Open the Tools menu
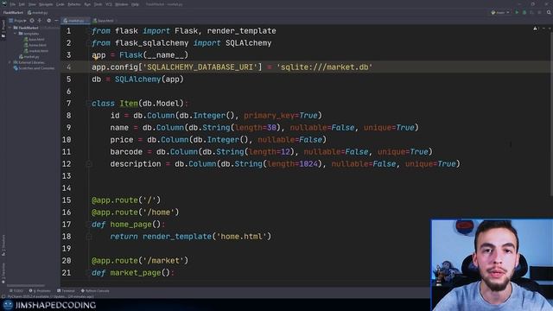 point(98,4)
